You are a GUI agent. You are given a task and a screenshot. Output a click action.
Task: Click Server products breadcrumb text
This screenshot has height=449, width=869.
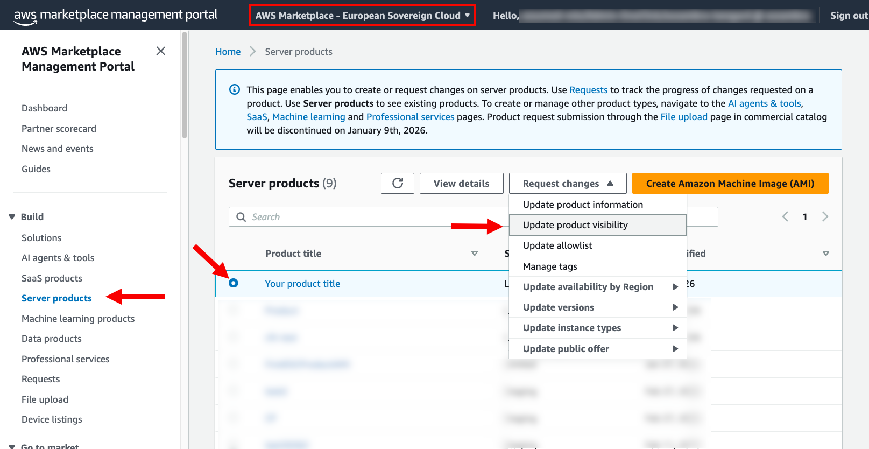click(x=299, y=52)
